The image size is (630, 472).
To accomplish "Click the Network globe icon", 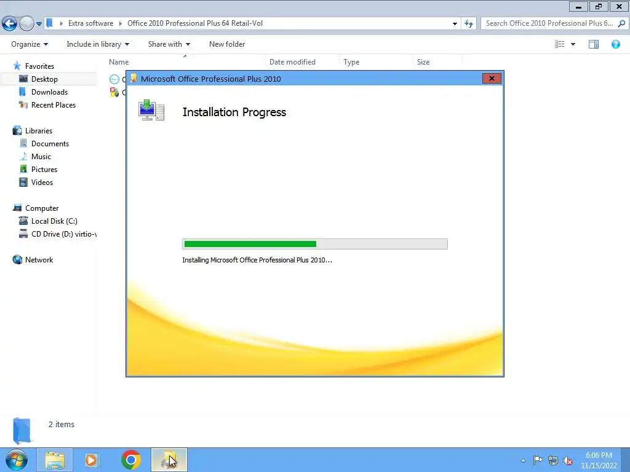I will (17, 260).
